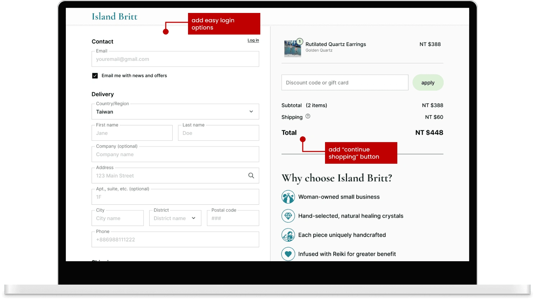Click the Shipping cost NT $60
The height and width of the screenshot is (299, 535).
click(434, 117)
